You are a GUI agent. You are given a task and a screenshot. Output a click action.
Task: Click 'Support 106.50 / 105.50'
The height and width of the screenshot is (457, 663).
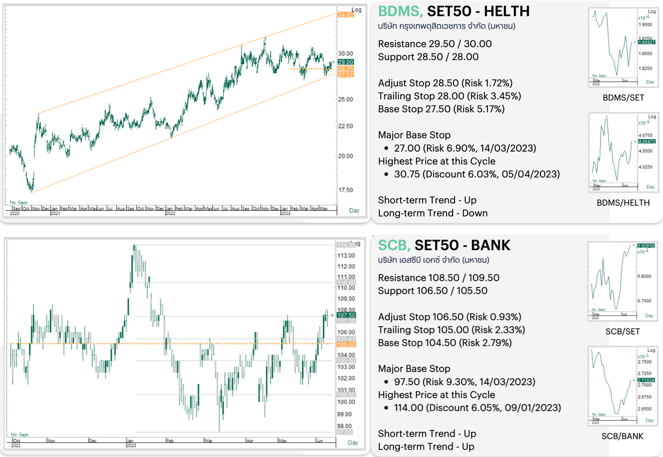coord(433,290)
